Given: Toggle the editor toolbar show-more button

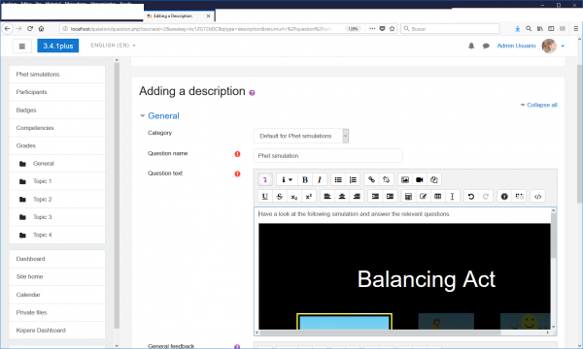Looking at the screenshot, I should pyautogui.click(x=264, y=180).
